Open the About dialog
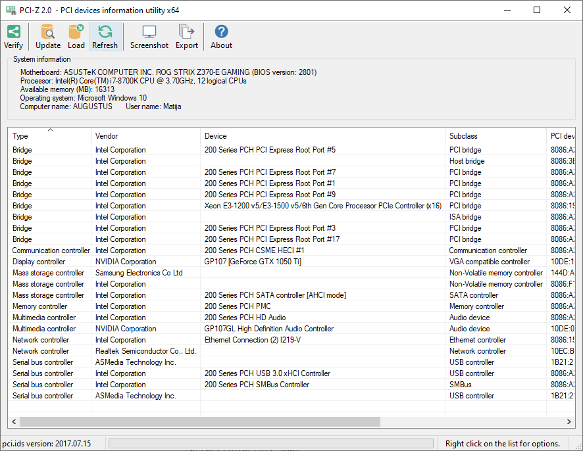The width and height of the screenshot is (583, 451). [x=221, y=37]
